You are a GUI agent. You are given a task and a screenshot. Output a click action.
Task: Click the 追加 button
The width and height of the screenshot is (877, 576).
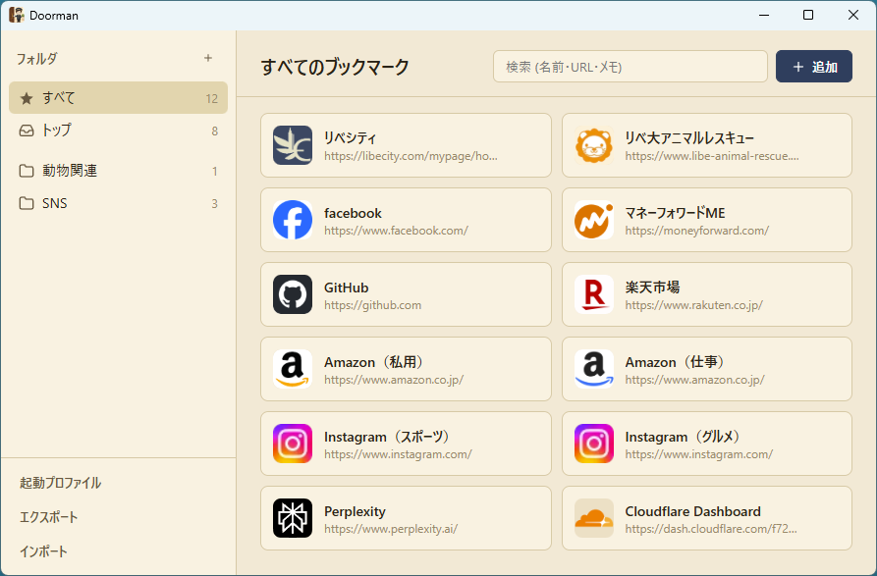pos(814,67)
